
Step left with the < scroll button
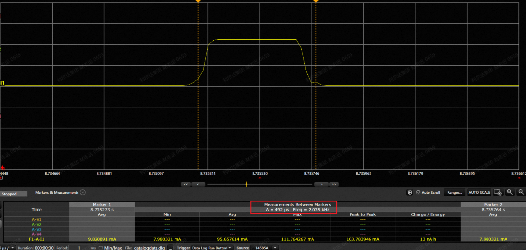tap(198, 185)
